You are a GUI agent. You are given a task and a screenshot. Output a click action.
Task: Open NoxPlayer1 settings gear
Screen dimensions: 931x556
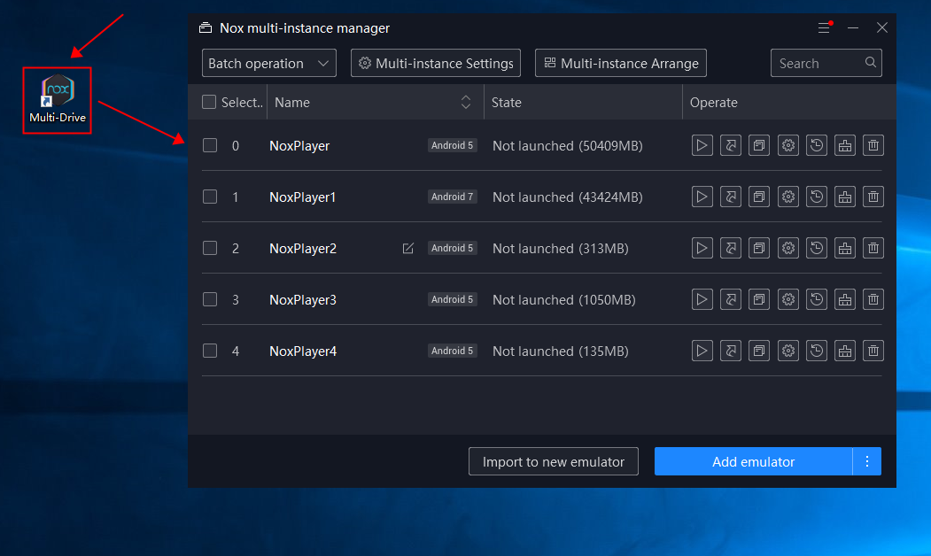tap(787, 197)
